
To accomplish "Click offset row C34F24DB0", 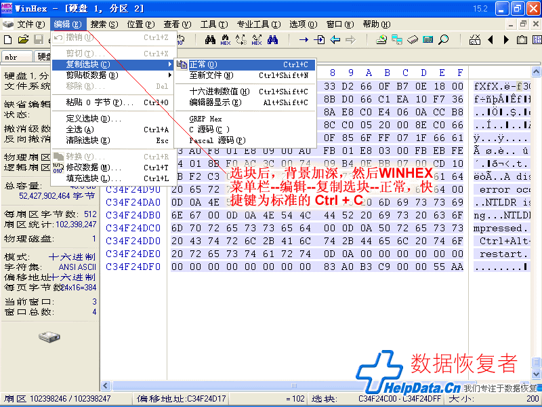I will point(133,215).
